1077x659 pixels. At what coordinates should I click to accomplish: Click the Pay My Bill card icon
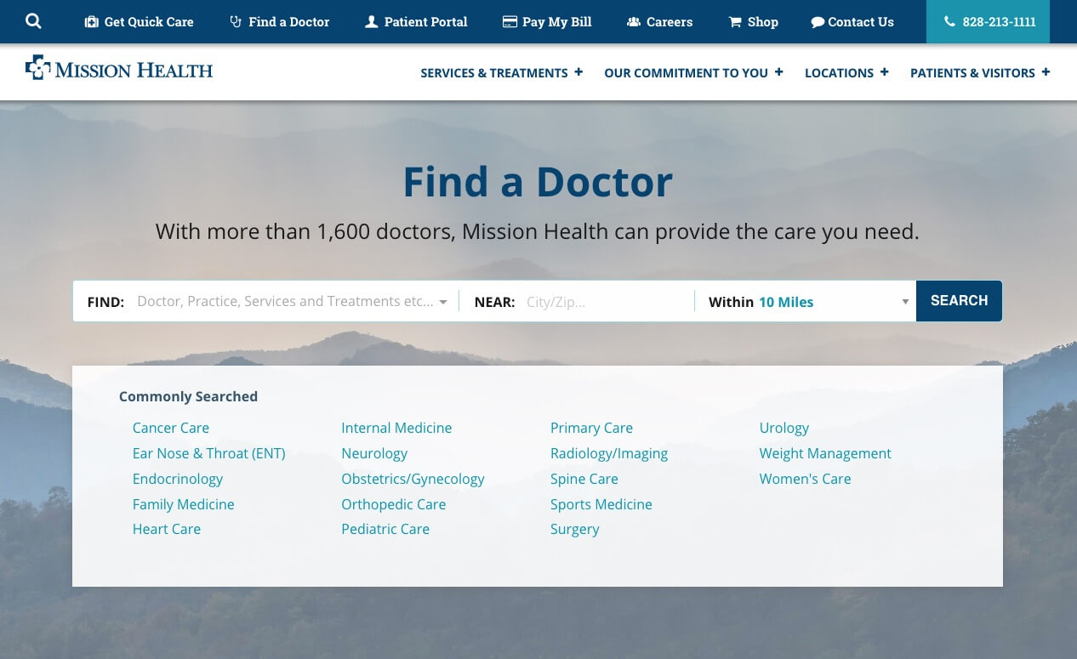tap(510, 22)
